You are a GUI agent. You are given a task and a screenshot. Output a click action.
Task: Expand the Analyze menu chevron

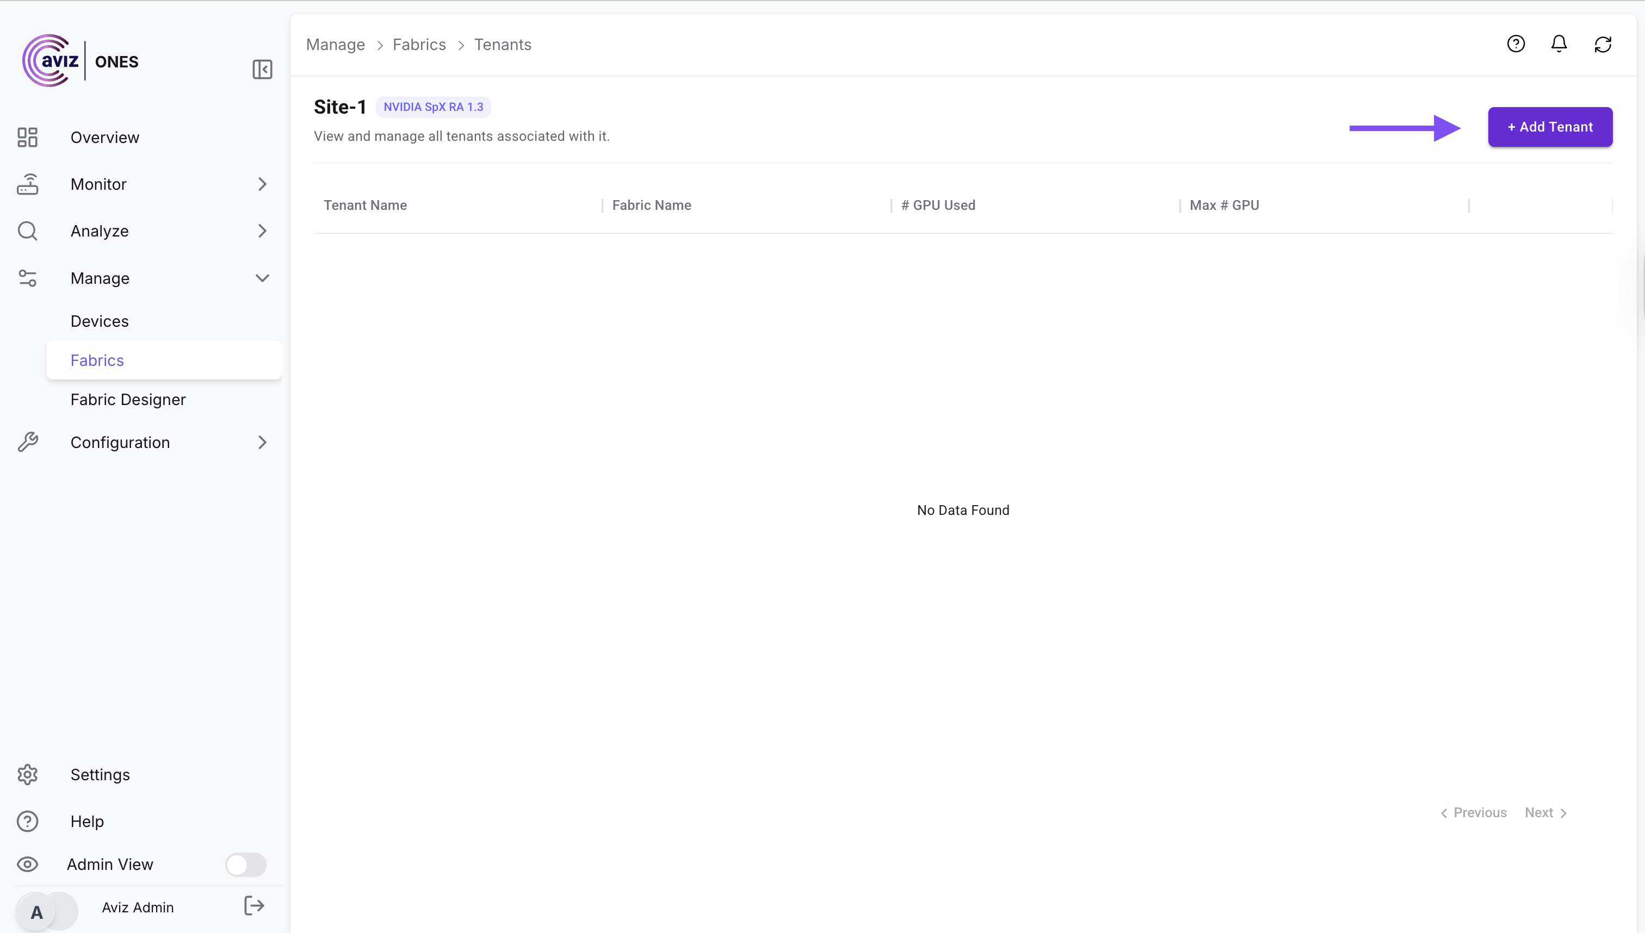coord(262,231)
